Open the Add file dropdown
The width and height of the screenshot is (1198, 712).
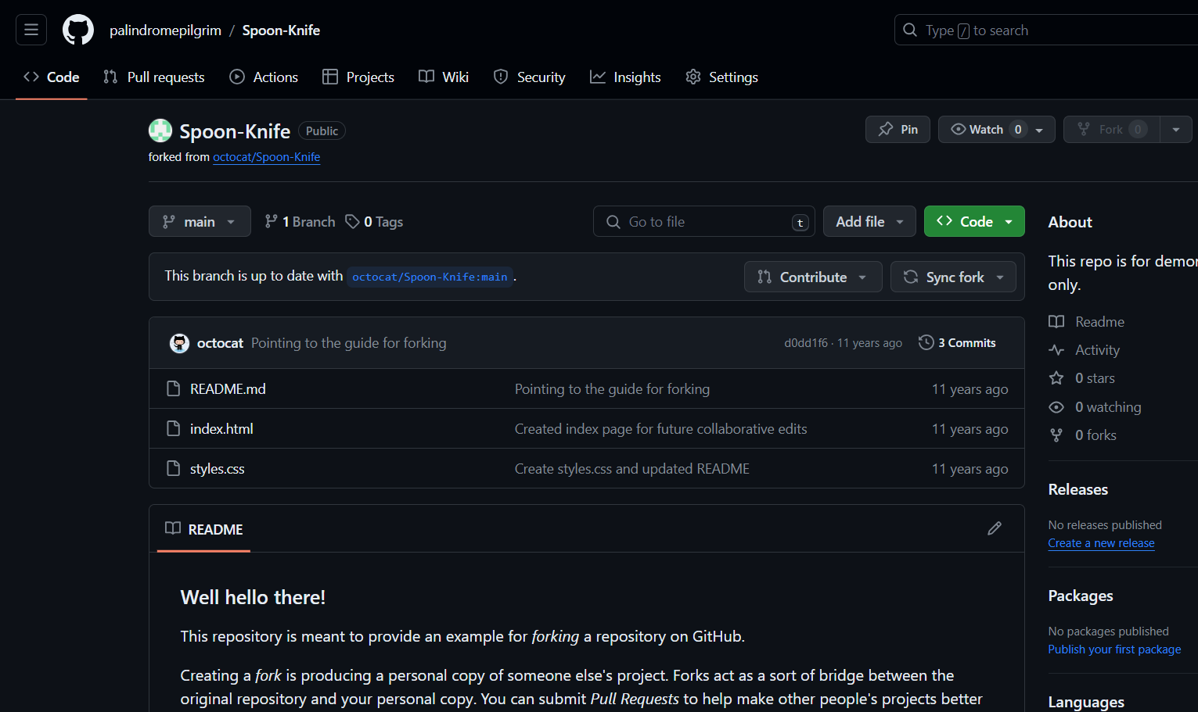pyautogui.click(x=869, y=222)
